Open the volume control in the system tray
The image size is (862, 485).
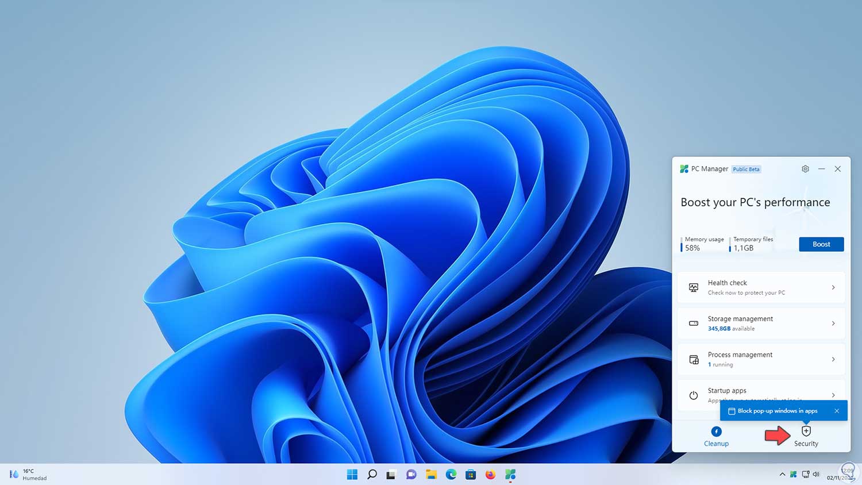pyautogui.click(x=816, y=475)
